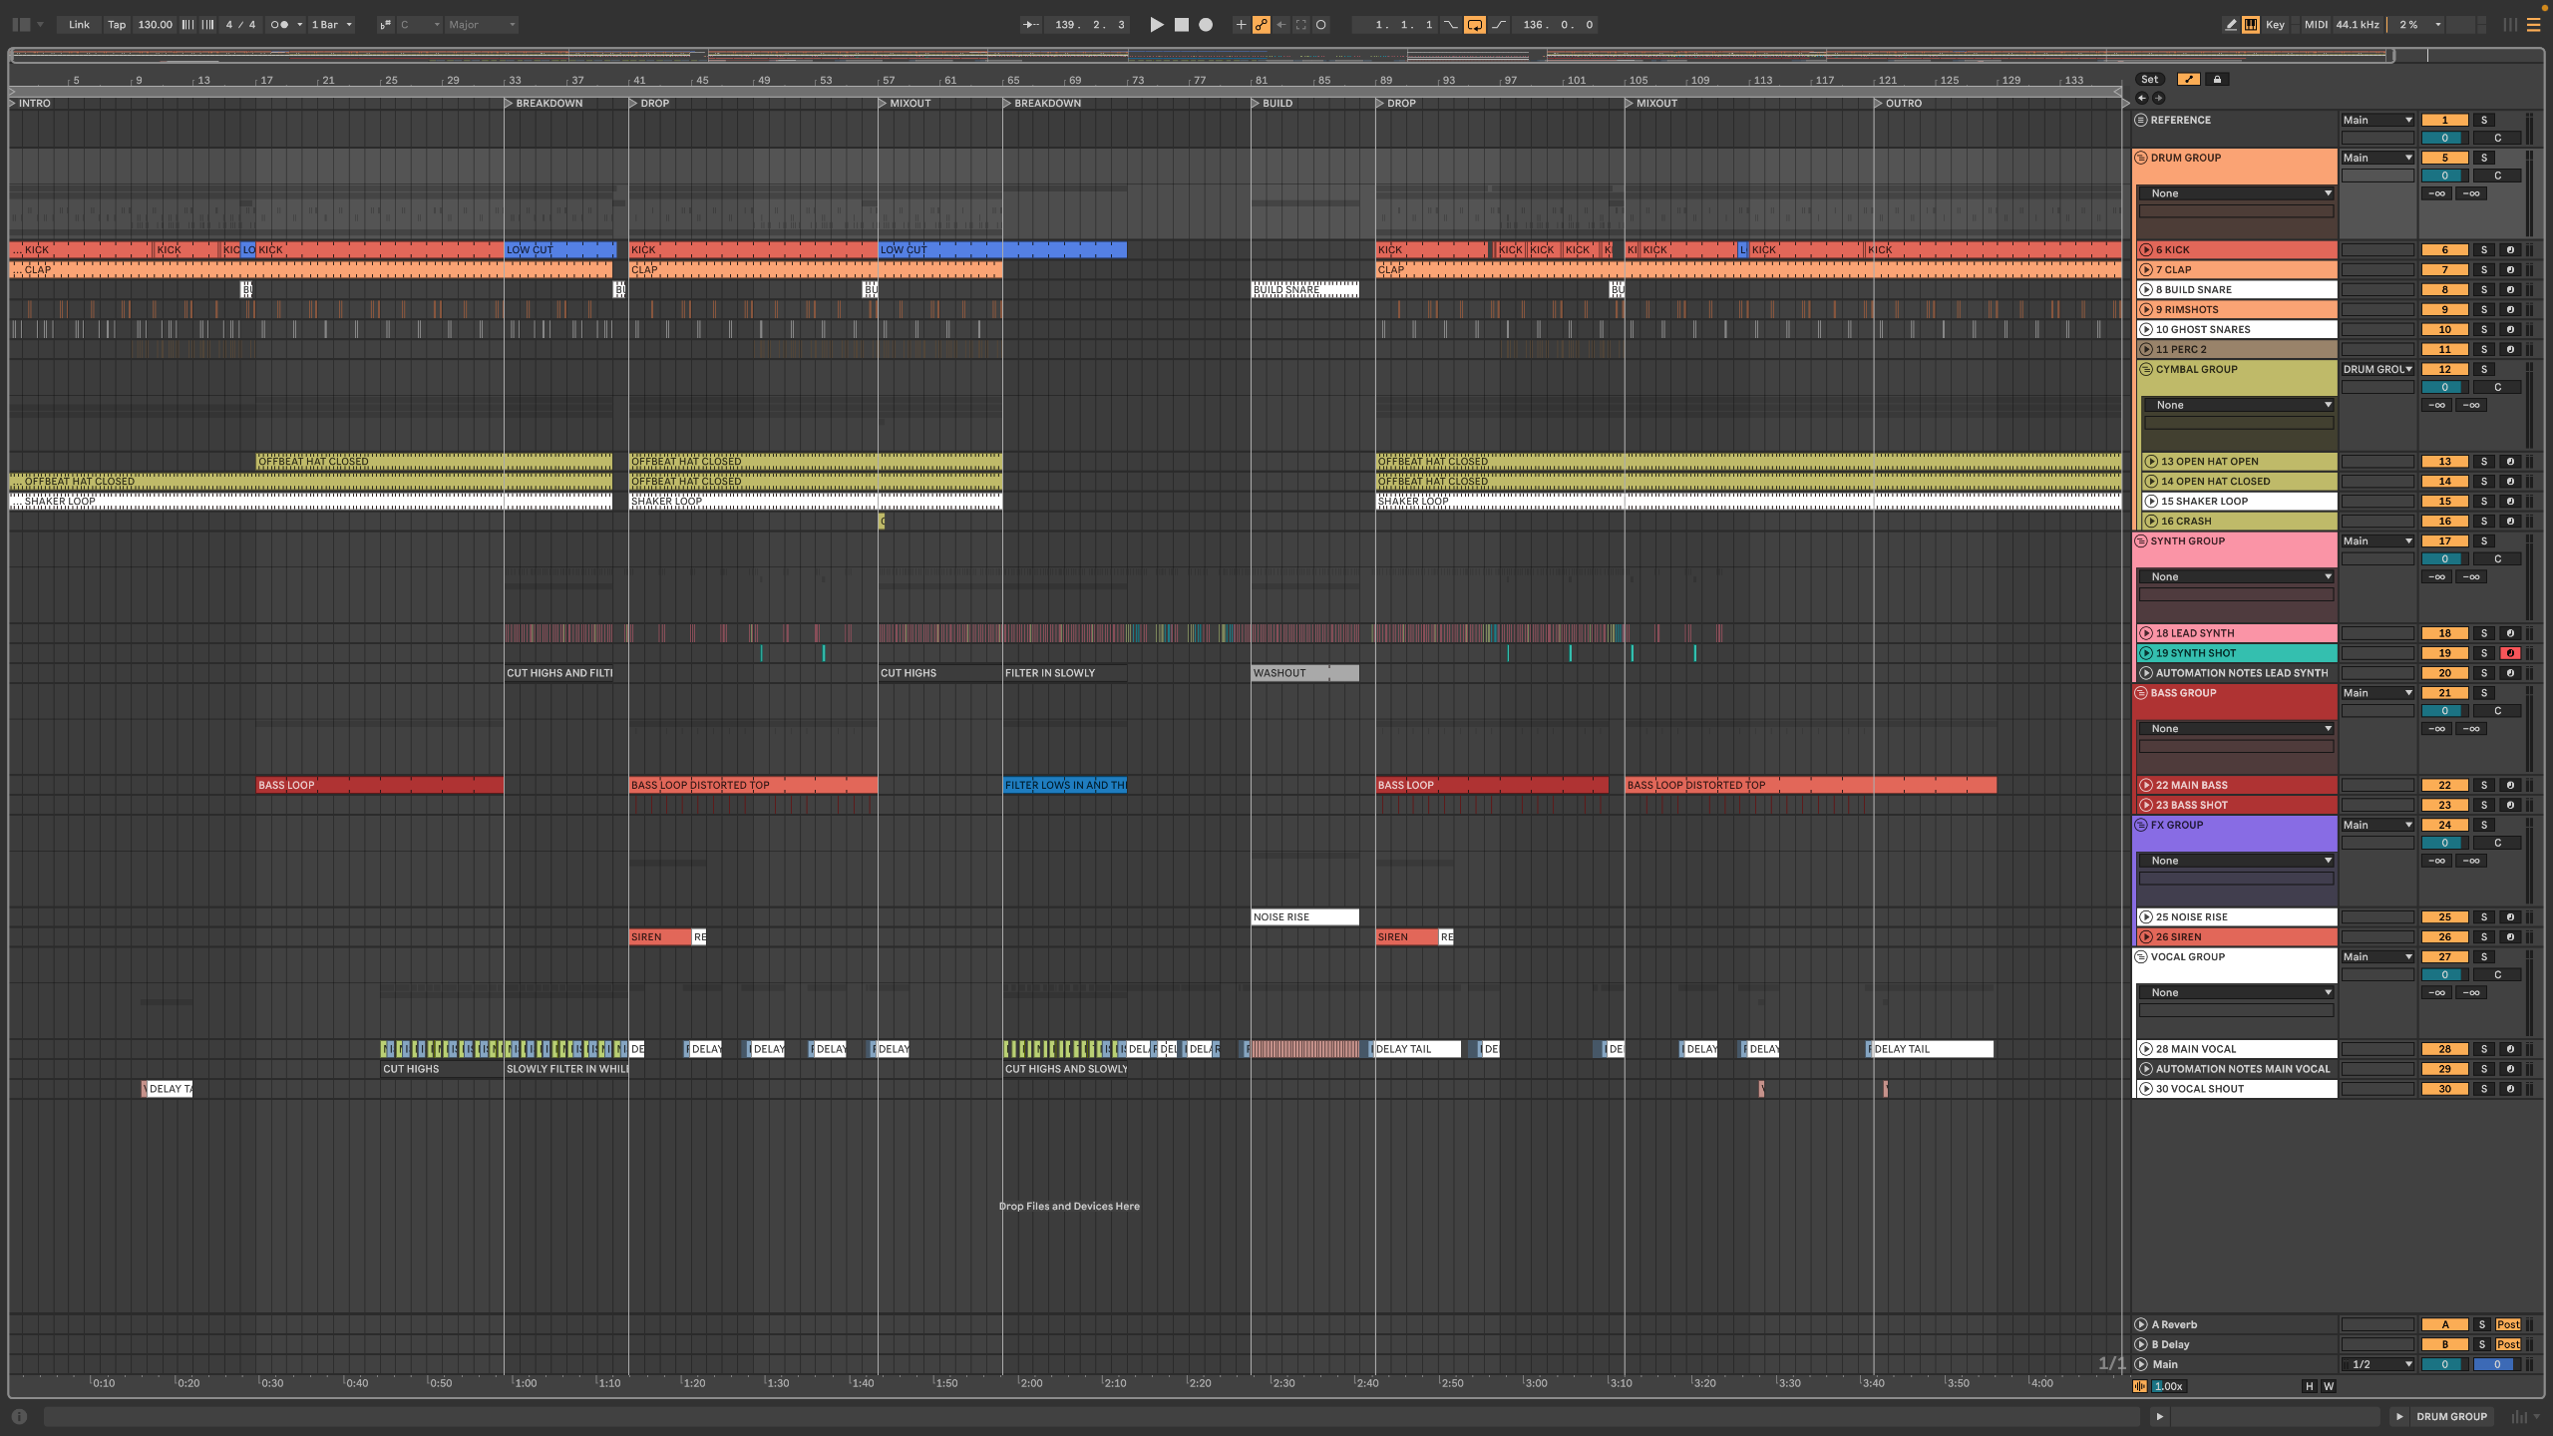Adjust the Main track cue volume slider

coord(2496,1365)
